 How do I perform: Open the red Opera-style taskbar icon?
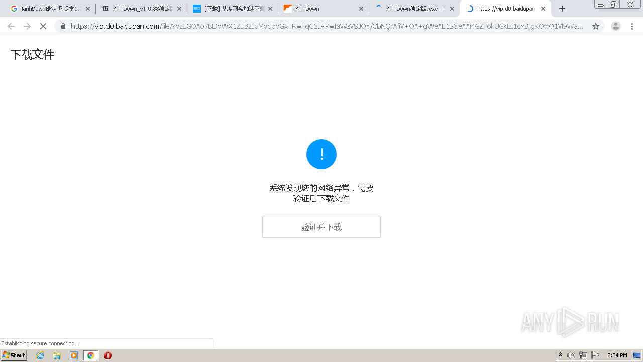pyautogui.click(x=108, y=355)
